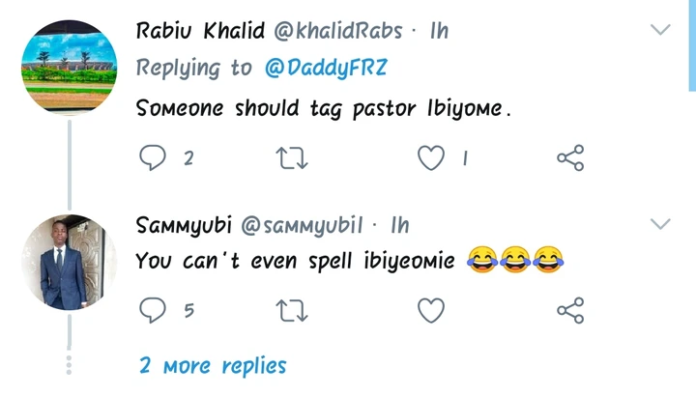Share Sammyubi's tweet
Image resolution: width=696 pixels, height=396 pixels.
(x=570, y=310)
